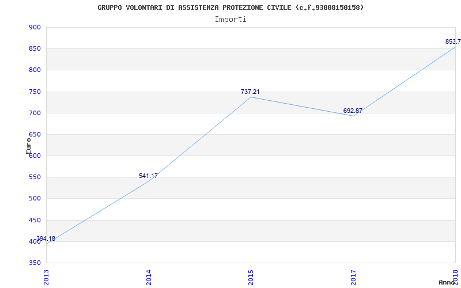
Task: Click the 900 y-axis tick label
Action: (35, 27)
